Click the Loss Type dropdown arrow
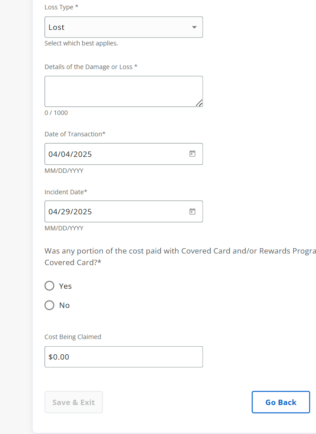316x434 pixels. click(194, 27)
